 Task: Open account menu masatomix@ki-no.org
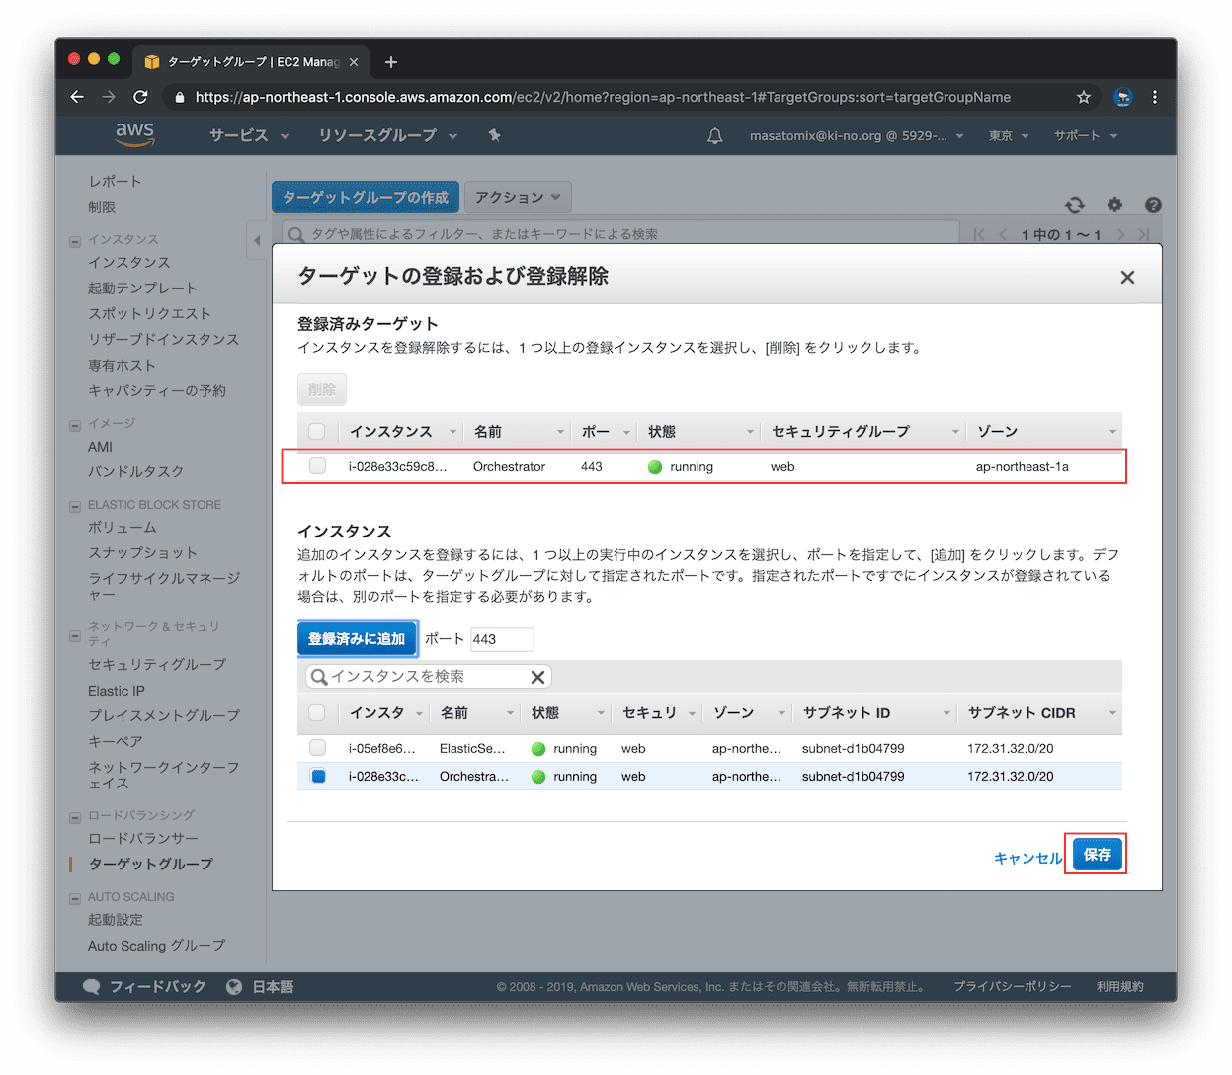[856, 136]
